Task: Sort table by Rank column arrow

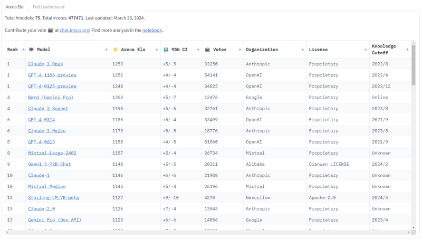Action: [x=23, y=50]
